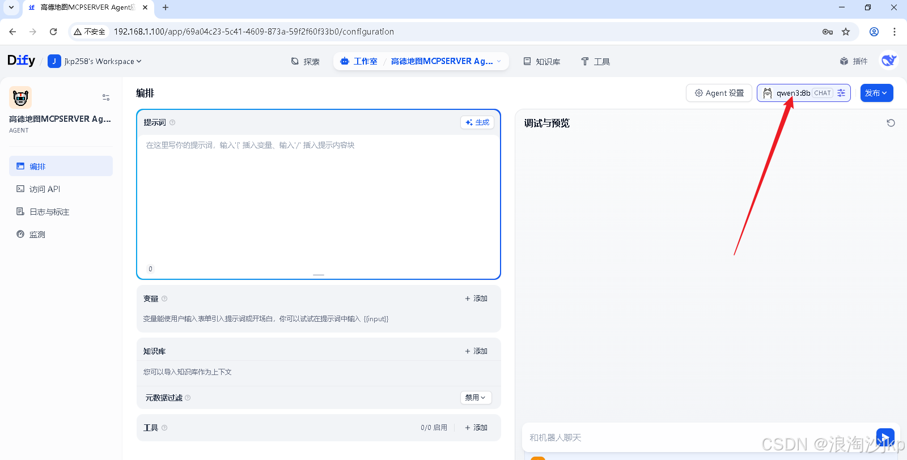Open the tab search dropdown arrow
The width and height of the screenshot is (907, 460).
coord(11,7)
